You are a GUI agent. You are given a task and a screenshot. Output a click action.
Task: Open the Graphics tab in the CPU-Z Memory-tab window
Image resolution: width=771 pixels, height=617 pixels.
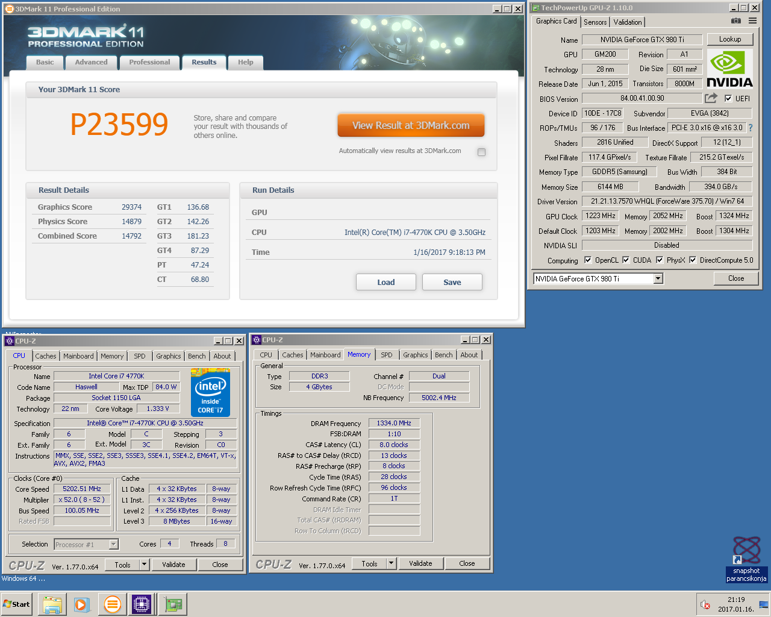pyautogui.click(x=416, y=355)
